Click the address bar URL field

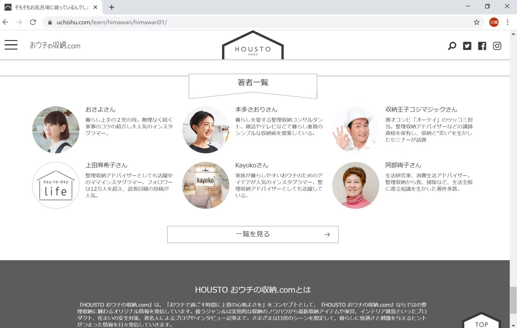tap(258, 22)
